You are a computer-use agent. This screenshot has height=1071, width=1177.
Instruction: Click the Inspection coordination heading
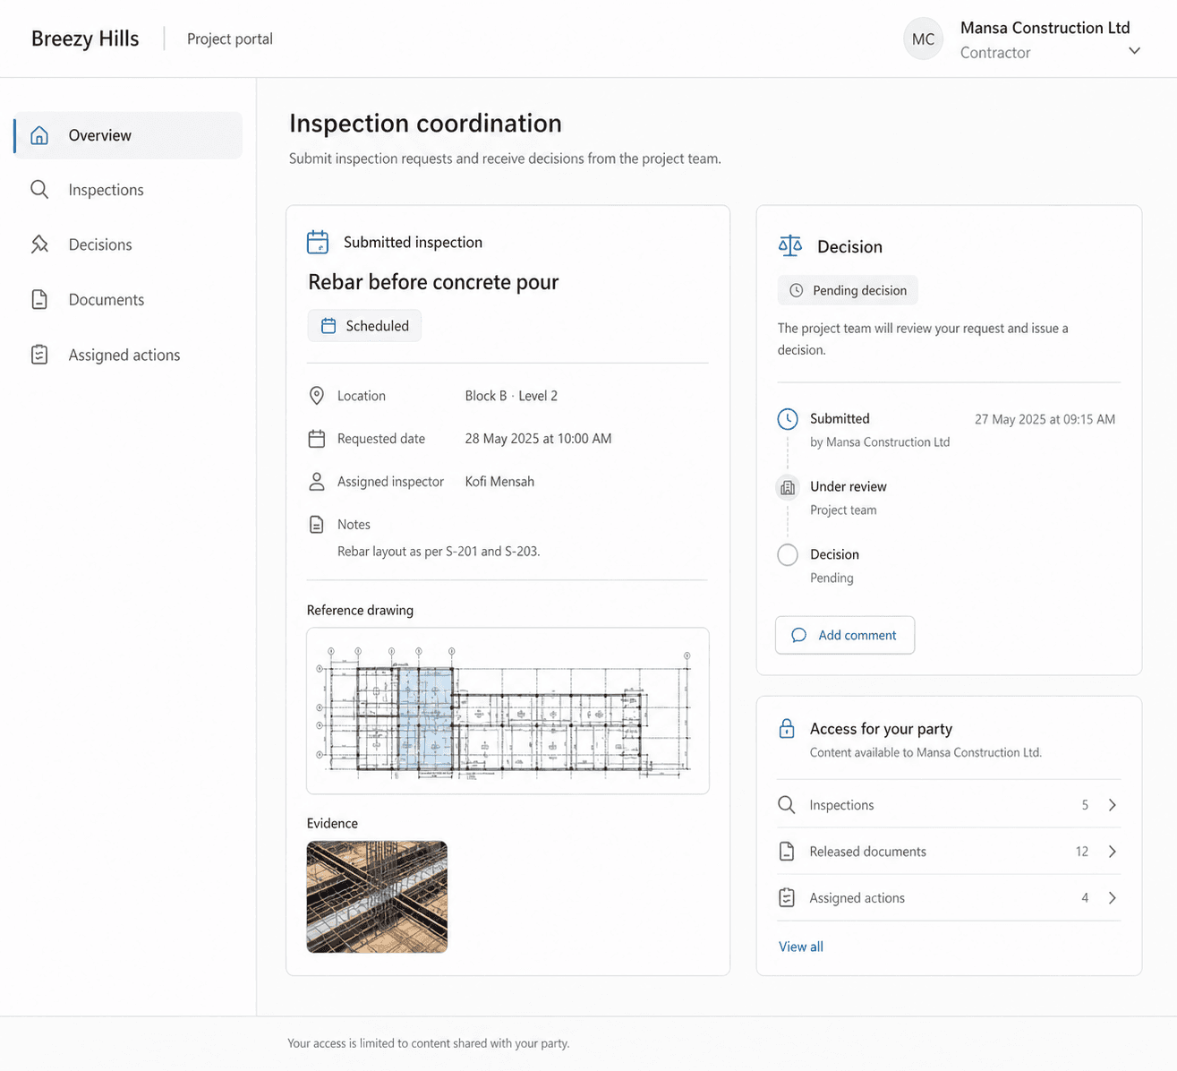[425, 124]
